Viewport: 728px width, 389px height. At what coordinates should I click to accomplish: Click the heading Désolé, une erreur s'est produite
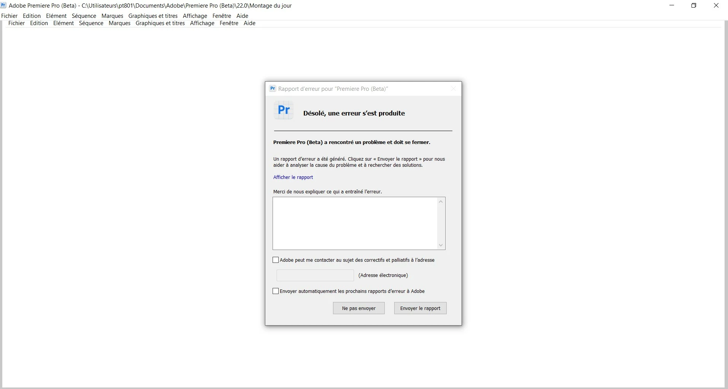tap(354, 113)
